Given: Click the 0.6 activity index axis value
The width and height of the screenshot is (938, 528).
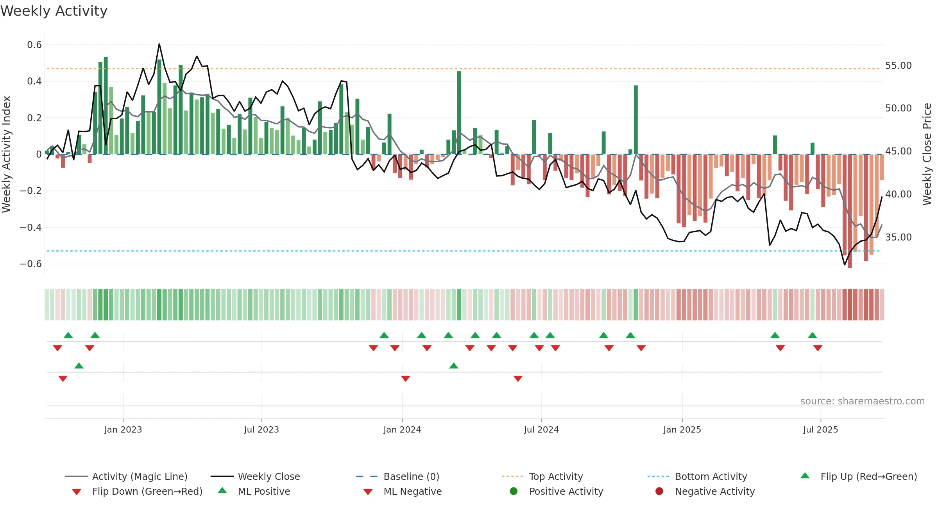Looking at the screenshot, I should (x=34, y=45).
